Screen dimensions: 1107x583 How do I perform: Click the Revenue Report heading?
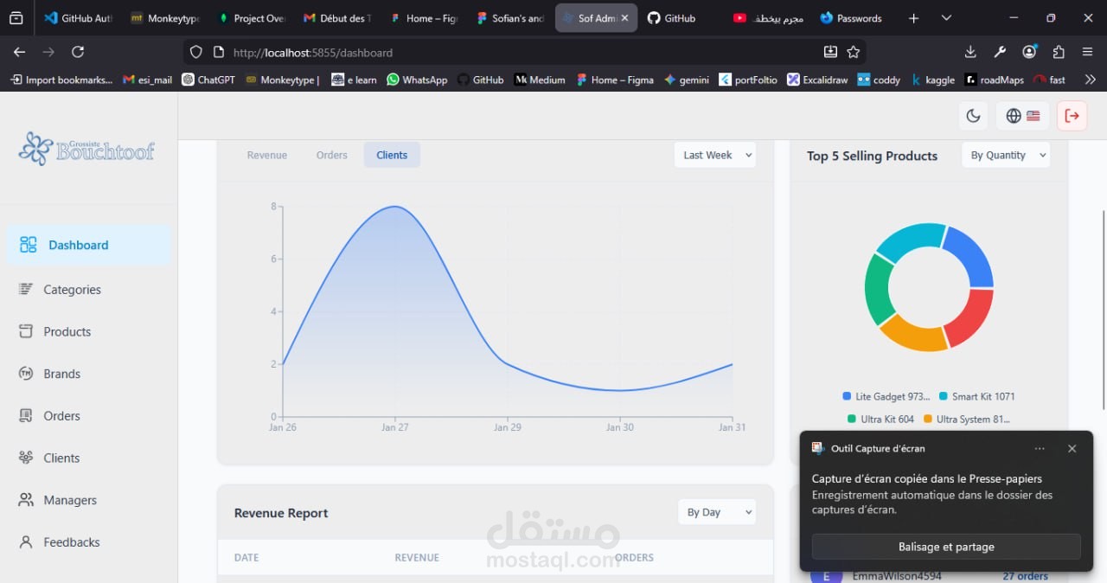point(281,513)
